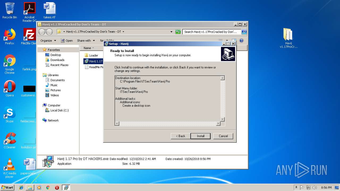Launch CCleaner desktop shortcut

coord(10,141)
